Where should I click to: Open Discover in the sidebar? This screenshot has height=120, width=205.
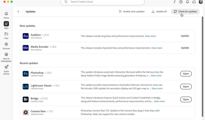pyautogui.click(x=6, y=46)
